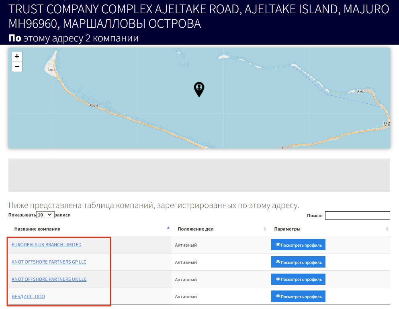Screen dimensions: 399x309
Task: Sort table by Параметры column
Action: coord(329,229)
